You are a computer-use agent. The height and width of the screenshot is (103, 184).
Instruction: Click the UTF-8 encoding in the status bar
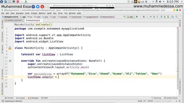150,101
